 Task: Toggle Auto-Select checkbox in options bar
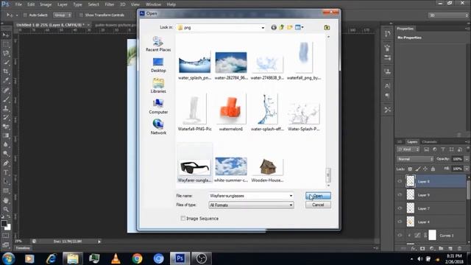(25, 15)
